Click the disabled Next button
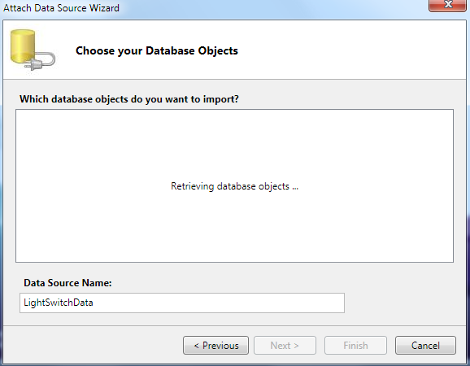 tap(285, 346)
